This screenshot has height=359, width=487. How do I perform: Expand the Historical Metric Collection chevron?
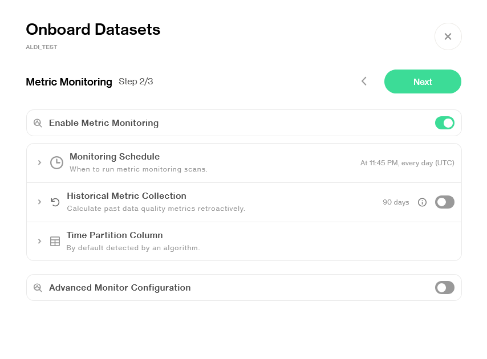point(39,202)
